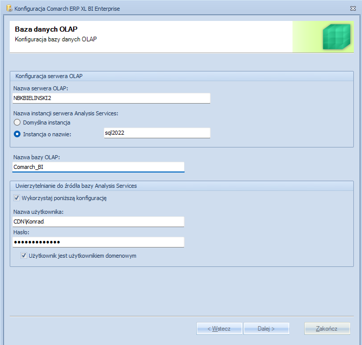Click the window title Konfiguracja Comarch ERP XL BI Enterprise

point(67,9)
